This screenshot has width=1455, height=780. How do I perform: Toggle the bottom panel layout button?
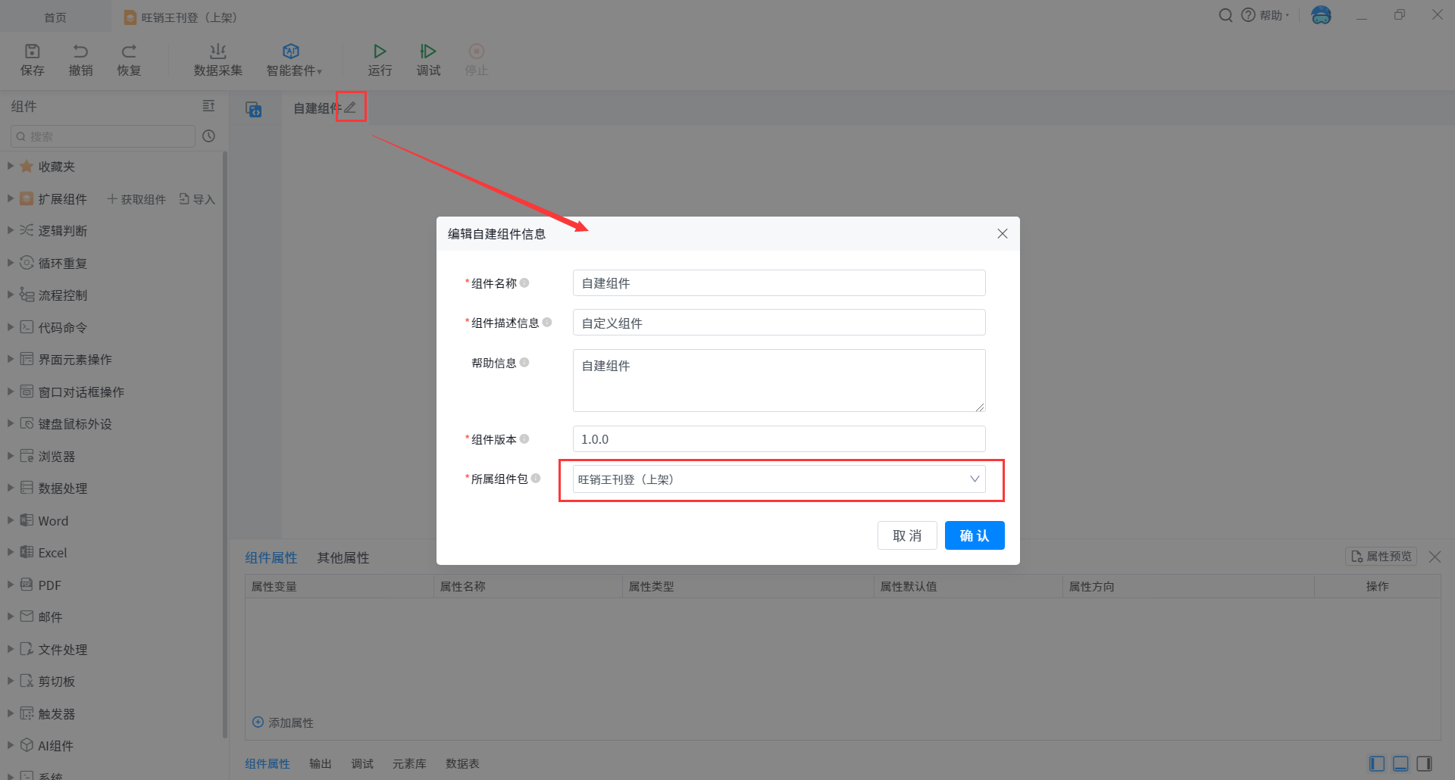point(1400,763)
